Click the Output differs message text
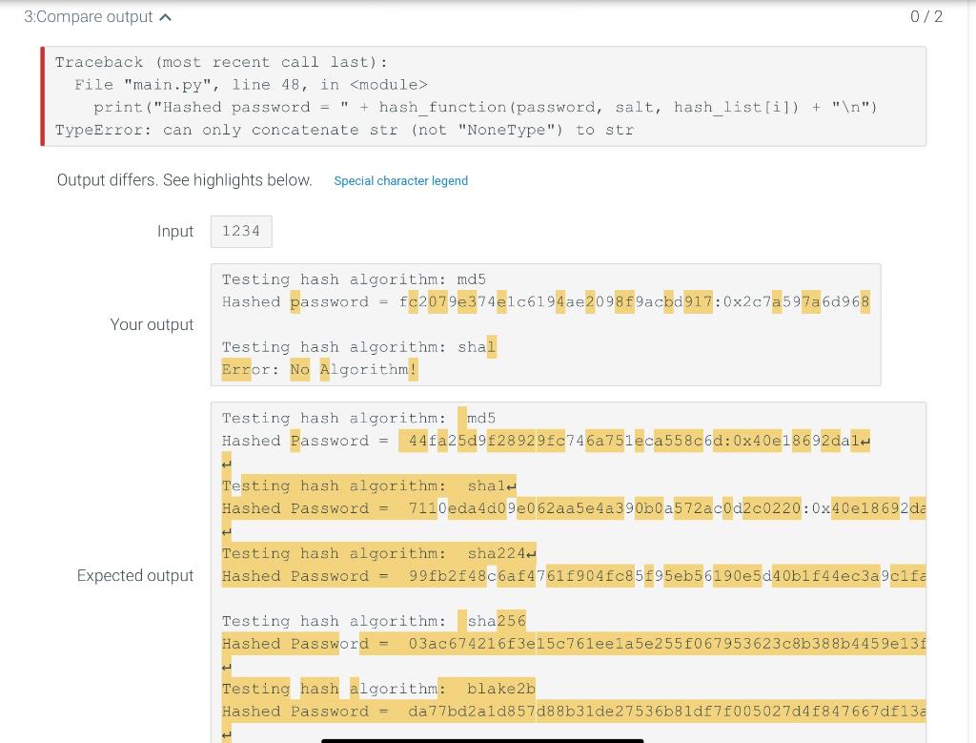 click(x=184, y=180)
